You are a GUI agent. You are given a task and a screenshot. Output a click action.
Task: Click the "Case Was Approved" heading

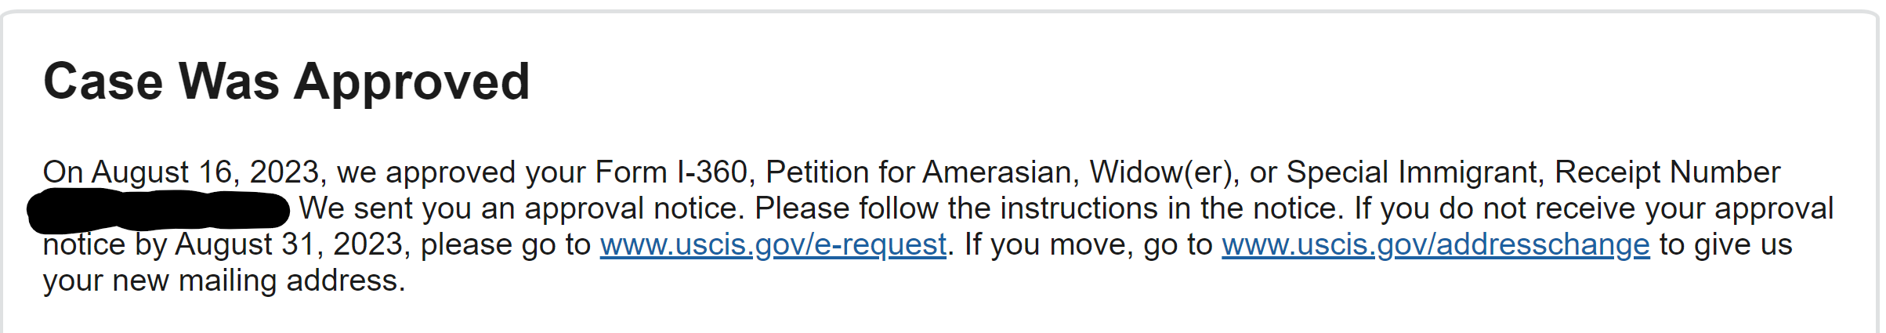(287, 83)
